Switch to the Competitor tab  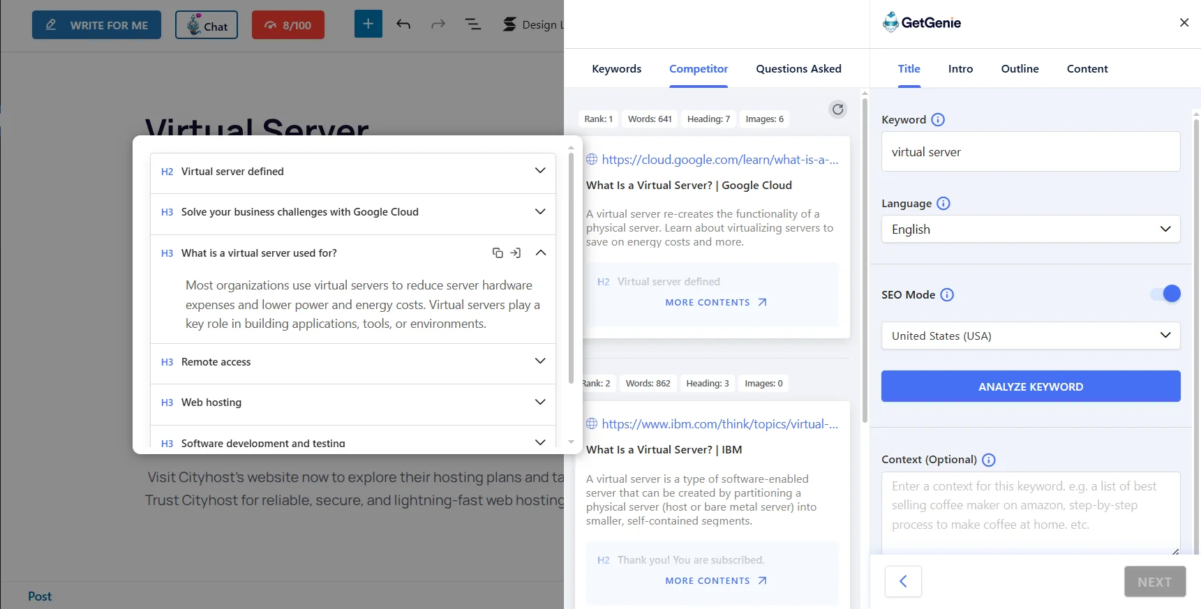click(x=699, y=68)
